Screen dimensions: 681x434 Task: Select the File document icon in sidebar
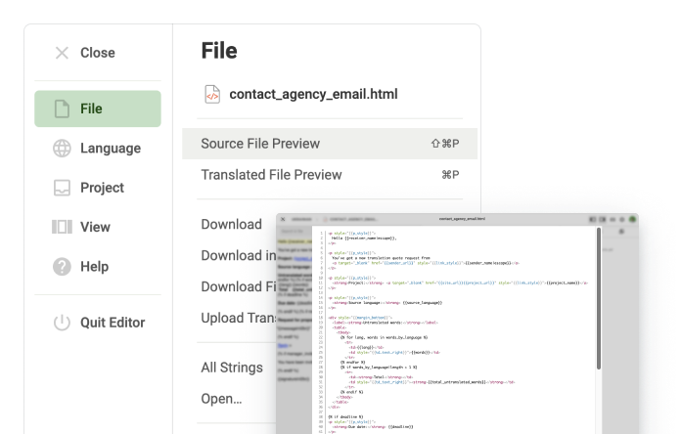pyautogui.click(x=62, y=108)
